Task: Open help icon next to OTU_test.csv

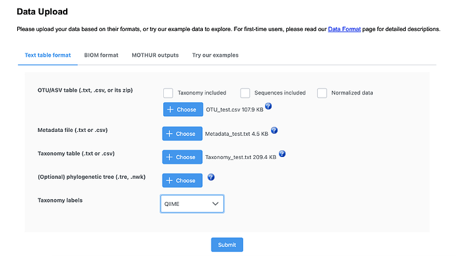Action: click(x=268, y=106)
